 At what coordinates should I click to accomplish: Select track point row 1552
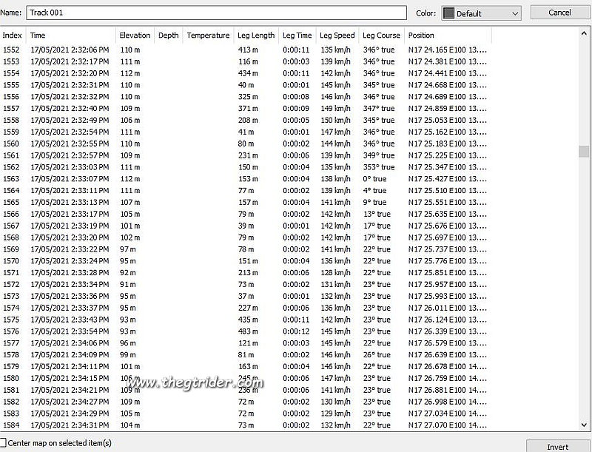tap(222, 50)
